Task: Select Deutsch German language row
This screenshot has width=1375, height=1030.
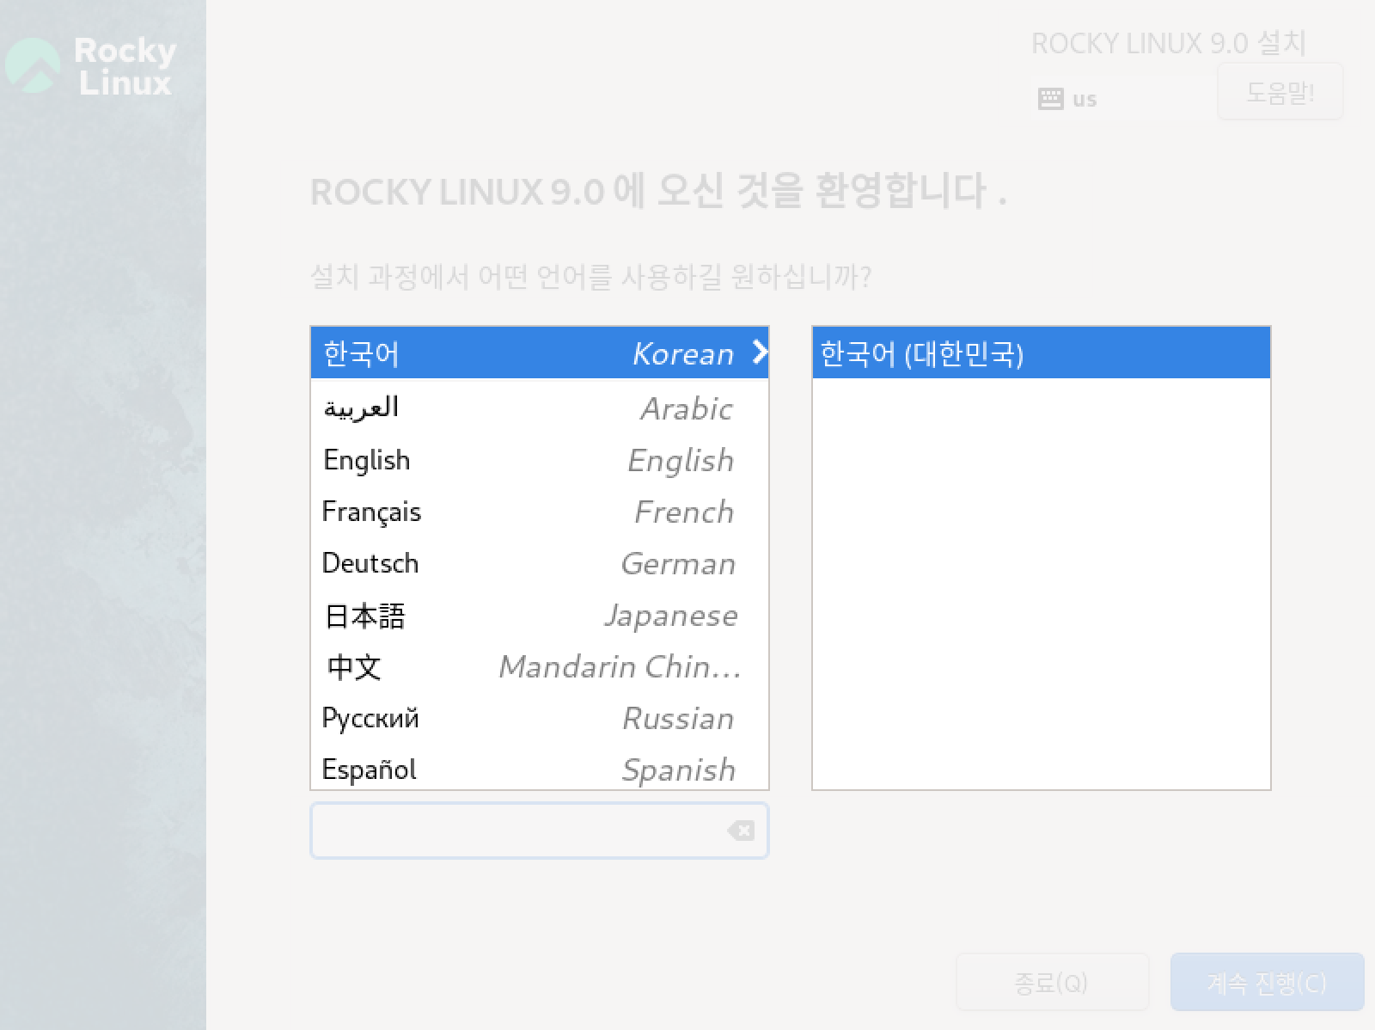Action: (539, 563)
